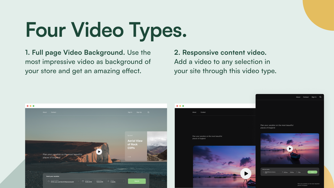
Task: Click red close dot of dark browser mockup
Action: [x=177, y=106]
